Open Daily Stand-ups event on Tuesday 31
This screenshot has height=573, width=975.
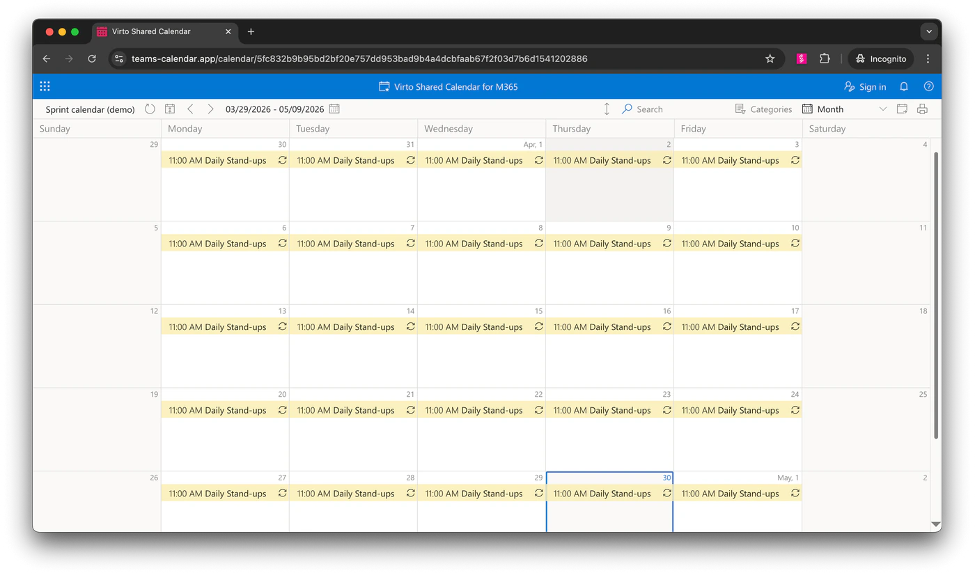pyautogui.click(x=353, y=160)
